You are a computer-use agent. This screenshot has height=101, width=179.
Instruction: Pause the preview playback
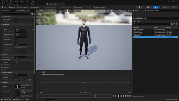[123, 96]
